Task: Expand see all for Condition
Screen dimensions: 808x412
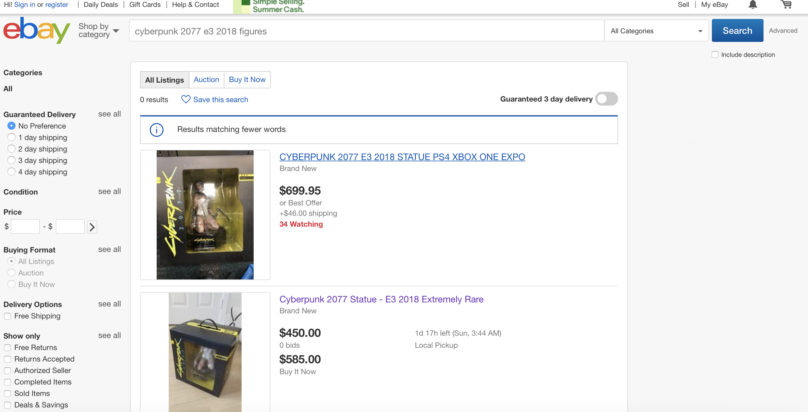Action: [x=109, y=191]
